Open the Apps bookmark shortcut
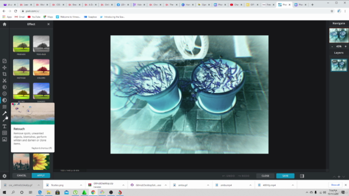This screenshot has height=196, width=349. (x=7, y=17)
